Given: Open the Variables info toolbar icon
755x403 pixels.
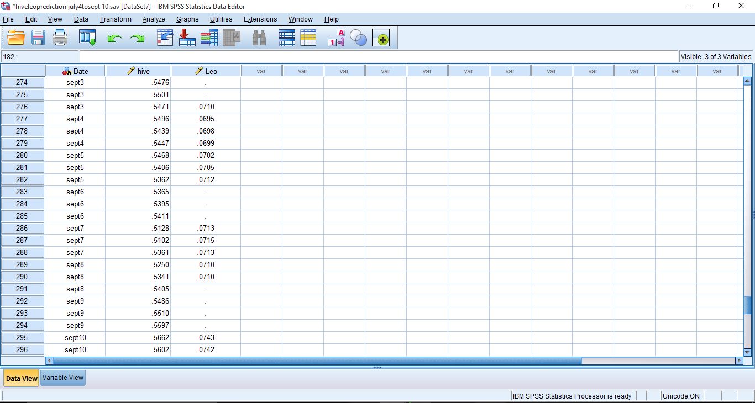Looking at the screenshot, I should [209, 38].
